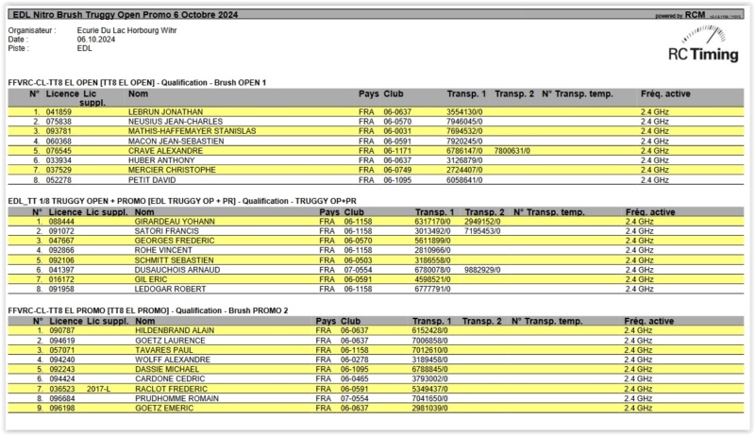Select name 'TAVARES PAUL'
This screenshot has height=435, width=755.
pyautogui.click(x=163, y=351)
